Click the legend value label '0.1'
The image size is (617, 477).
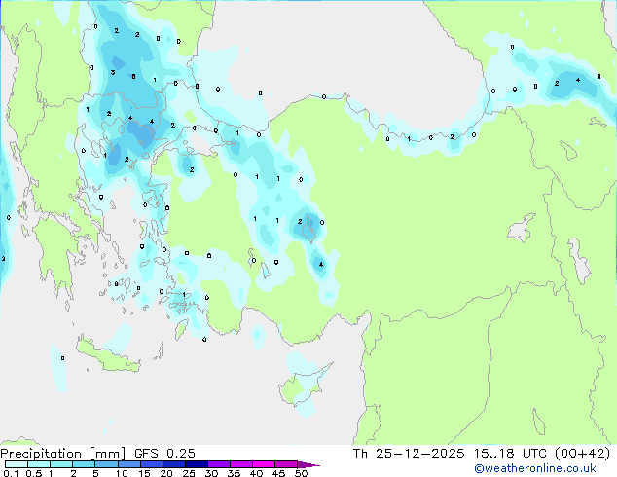(11, 473)
